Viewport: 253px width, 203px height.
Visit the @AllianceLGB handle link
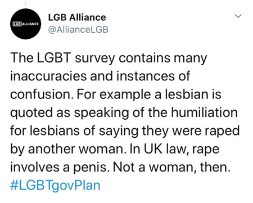(78, 30)
